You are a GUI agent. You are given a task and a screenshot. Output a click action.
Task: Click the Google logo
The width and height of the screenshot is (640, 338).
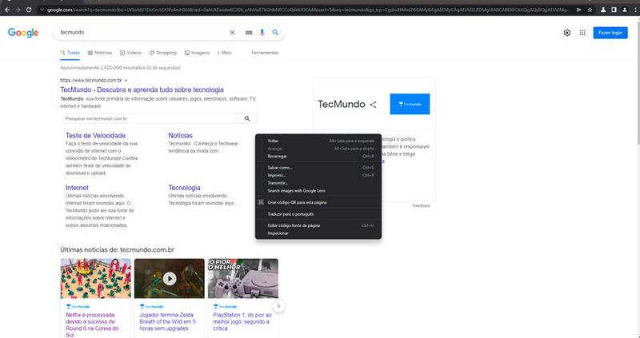pos(23,33)
